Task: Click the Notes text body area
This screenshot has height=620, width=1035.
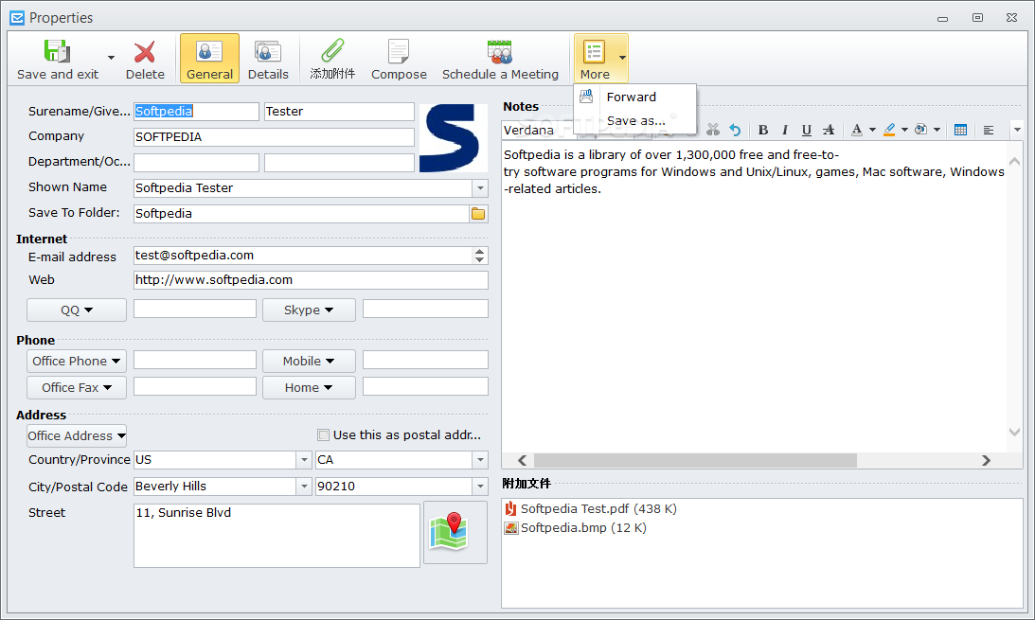Action: 755,297
